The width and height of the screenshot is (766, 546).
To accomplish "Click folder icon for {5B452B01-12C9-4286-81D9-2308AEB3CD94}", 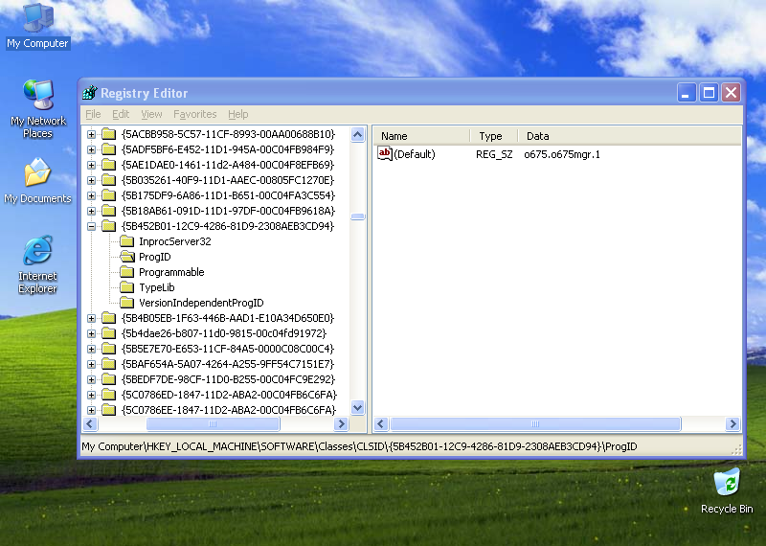I will tap(108, 226).
